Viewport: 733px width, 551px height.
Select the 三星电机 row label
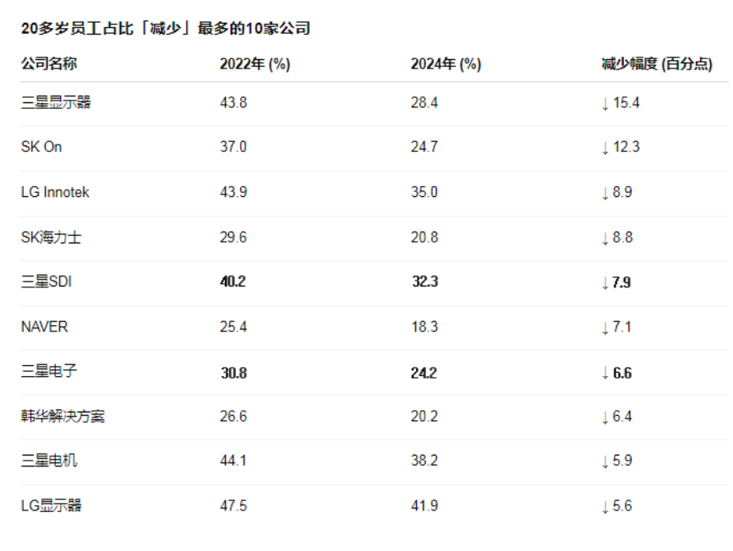[49, 461]
